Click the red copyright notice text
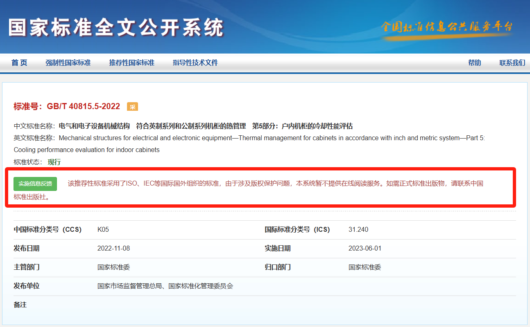 (274, 184)
